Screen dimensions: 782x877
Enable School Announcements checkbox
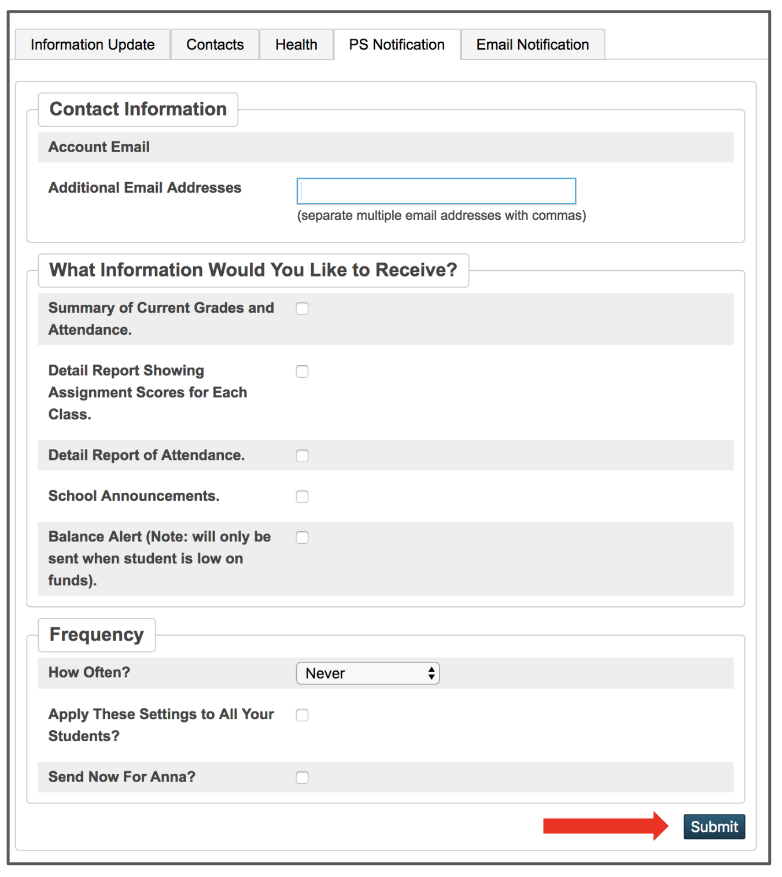click(302, 497)
